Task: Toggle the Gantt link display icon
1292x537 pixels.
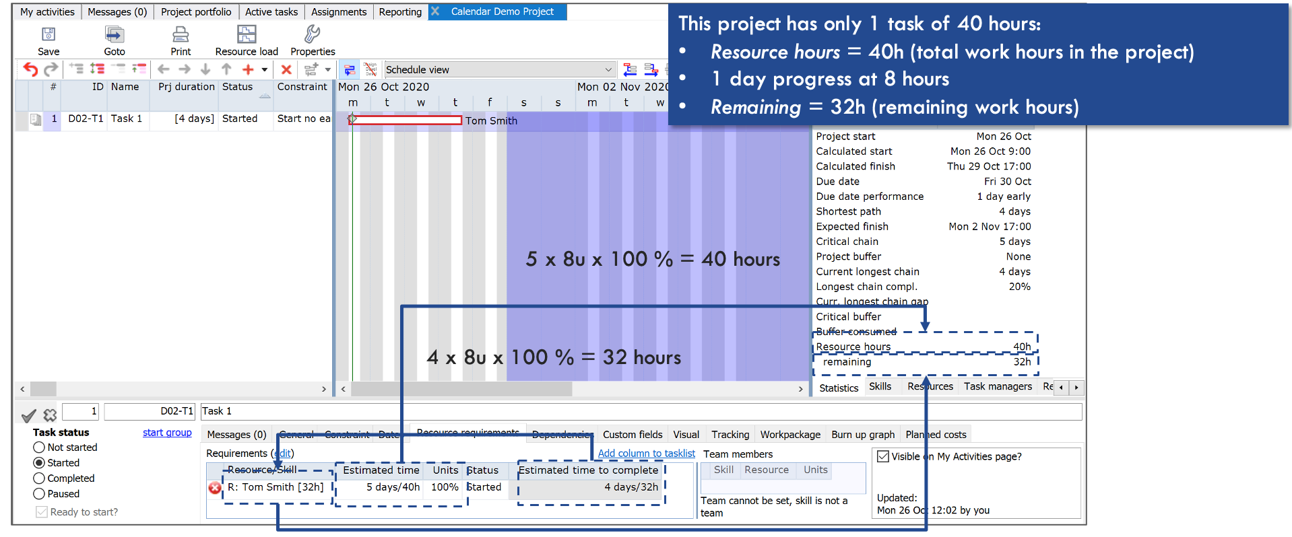Action: [350, 69]
